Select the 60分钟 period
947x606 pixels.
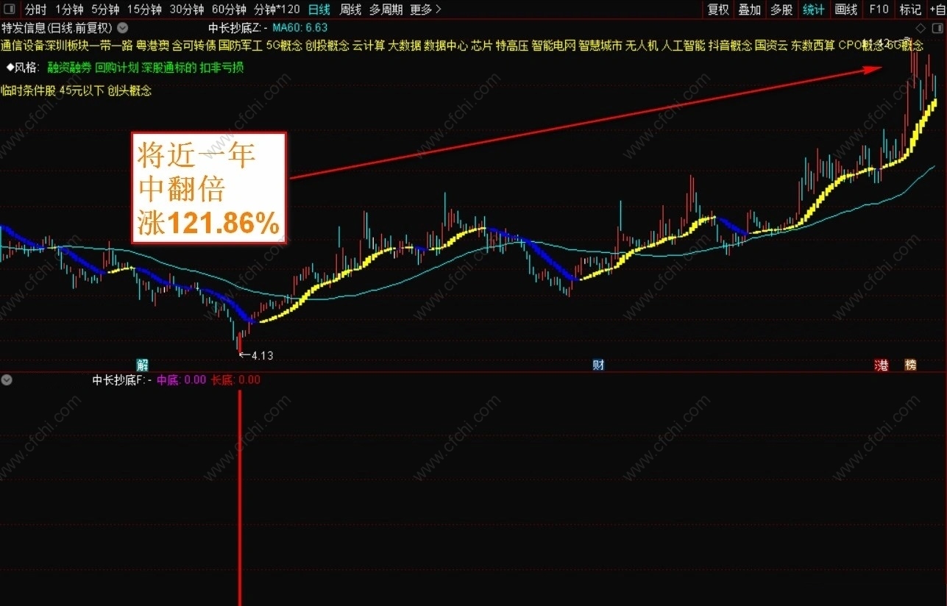(229, 10)
